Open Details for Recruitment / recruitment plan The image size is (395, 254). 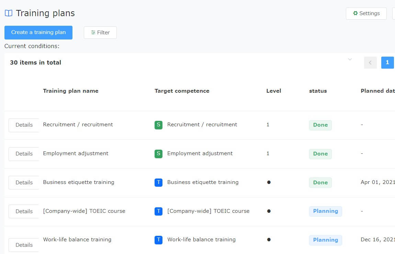24,125
